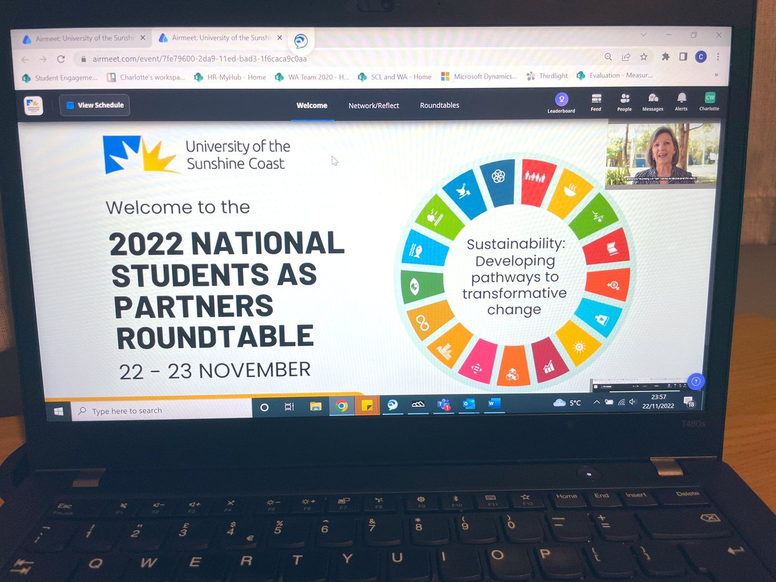Open Word from the taskbar
Viewport: 776px width, 582px height.
(x=493, y=404)
